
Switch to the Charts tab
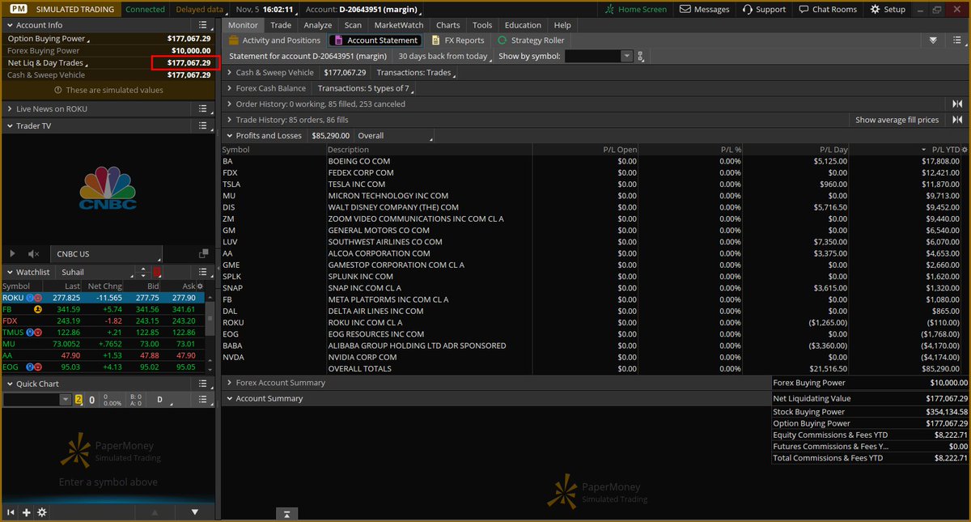click(447, 25)
